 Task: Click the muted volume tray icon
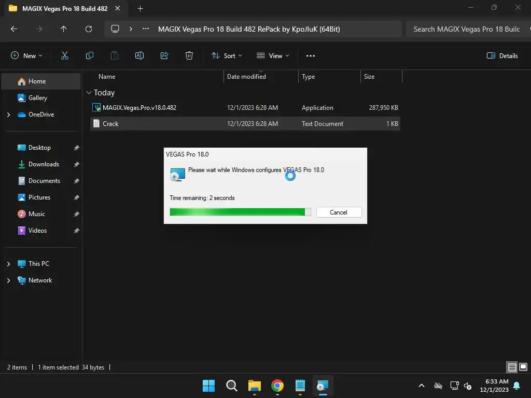(468, 386)
